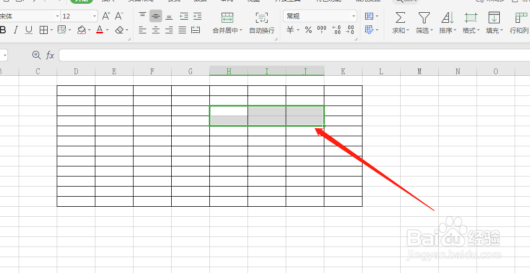Screen dimensions: 530x273
Task: Select column M header
Action: click(419, 71)
